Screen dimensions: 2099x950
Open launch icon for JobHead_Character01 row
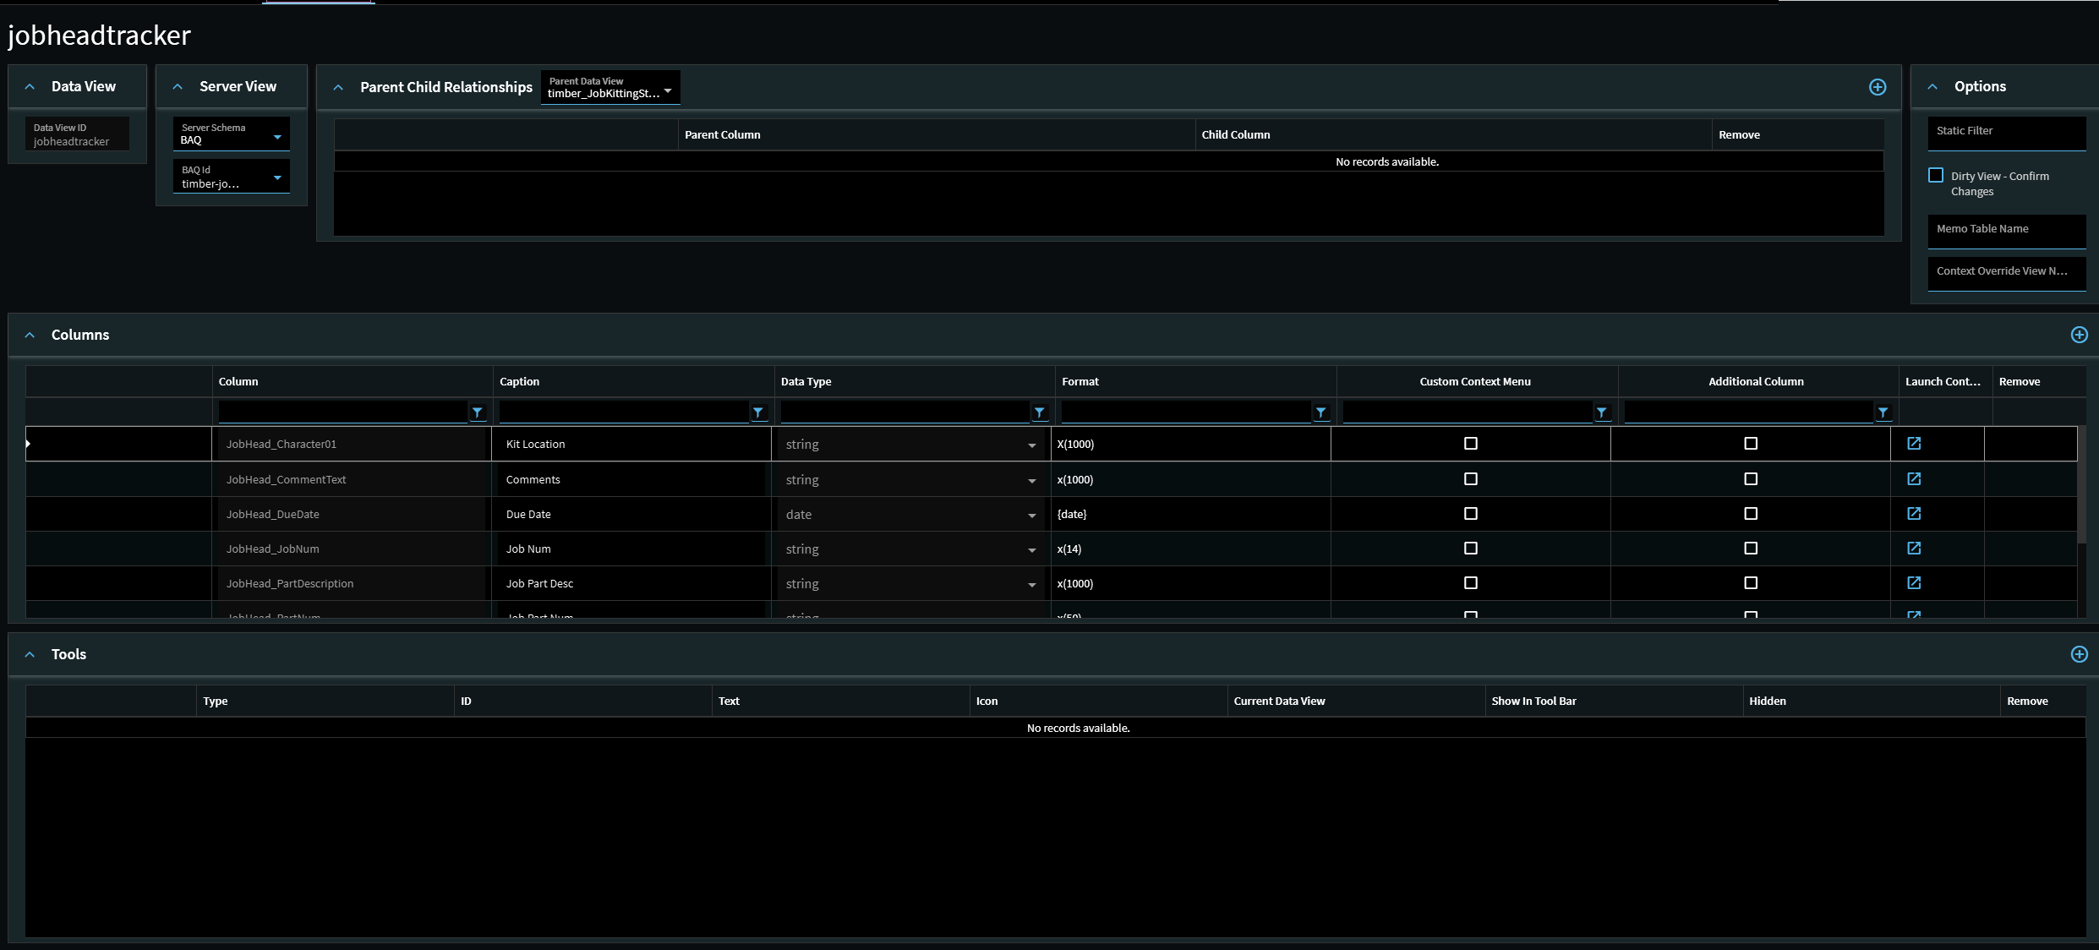point(1914,444)
